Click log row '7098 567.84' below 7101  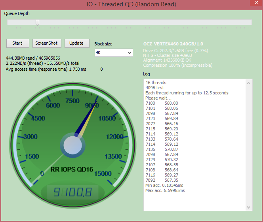click(x=162, y=114)
